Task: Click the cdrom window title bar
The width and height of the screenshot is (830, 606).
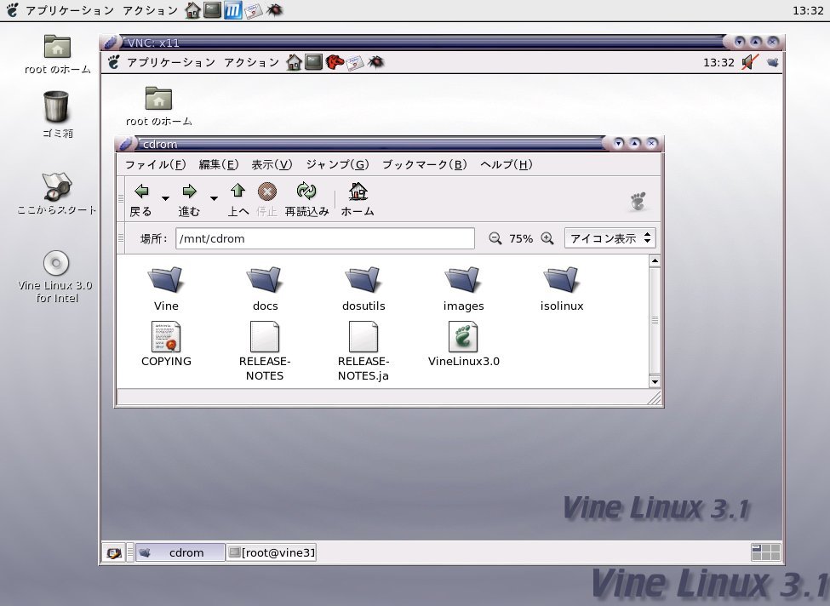Action: pos(370,144)
